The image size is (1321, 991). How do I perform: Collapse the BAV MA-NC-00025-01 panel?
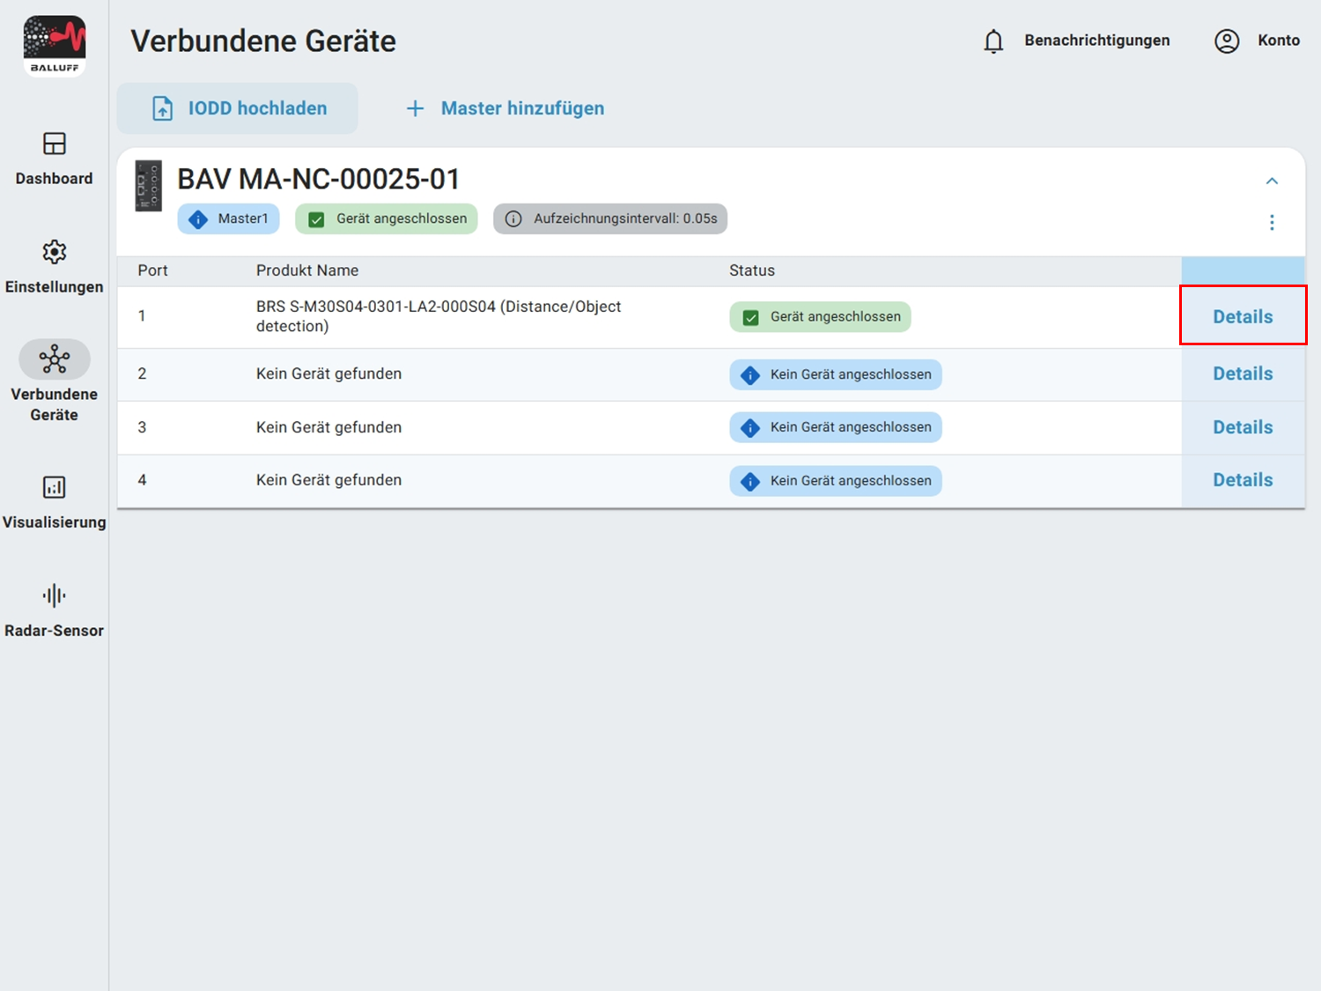tap(1272, 181)
